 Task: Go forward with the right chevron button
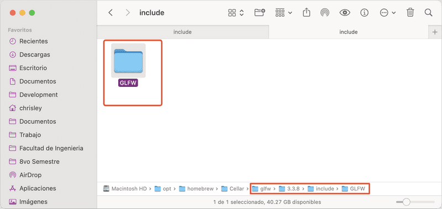pos(128,13)
